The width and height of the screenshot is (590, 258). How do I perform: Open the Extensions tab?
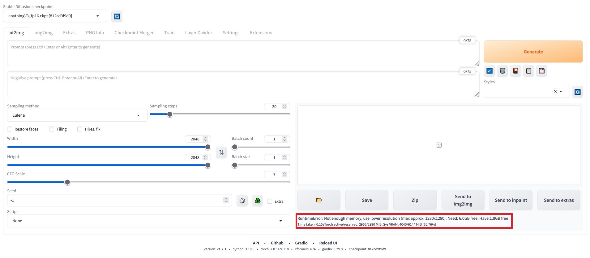(x=261, y=33)
